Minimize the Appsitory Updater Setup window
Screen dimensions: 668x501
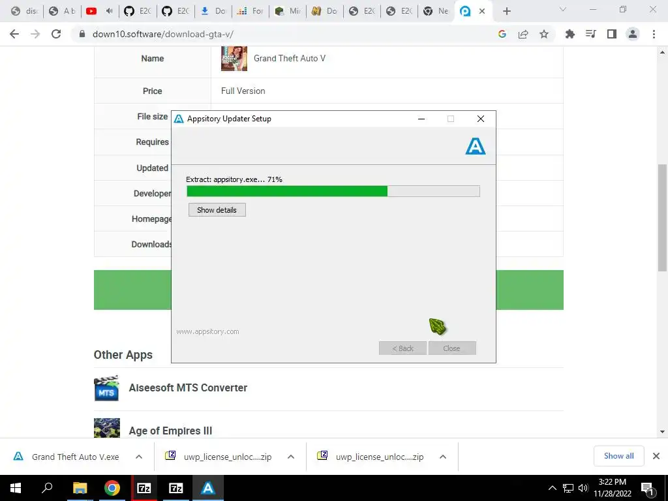[x=421, y=119]
